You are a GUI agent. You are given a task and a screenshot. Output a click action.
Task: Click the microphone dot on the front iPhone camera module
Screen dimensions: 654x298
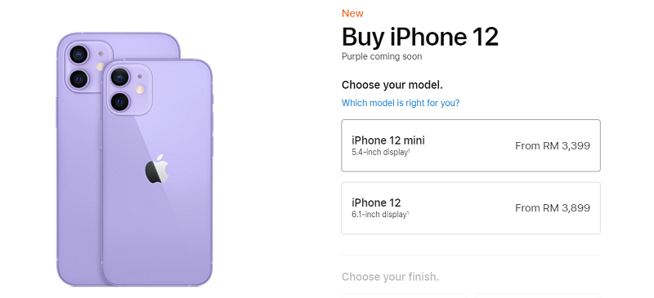pos(139,76)
